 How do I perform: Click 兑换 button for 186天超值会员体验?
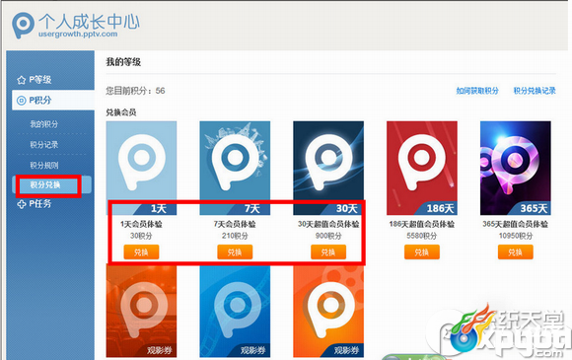click(422, 252)
